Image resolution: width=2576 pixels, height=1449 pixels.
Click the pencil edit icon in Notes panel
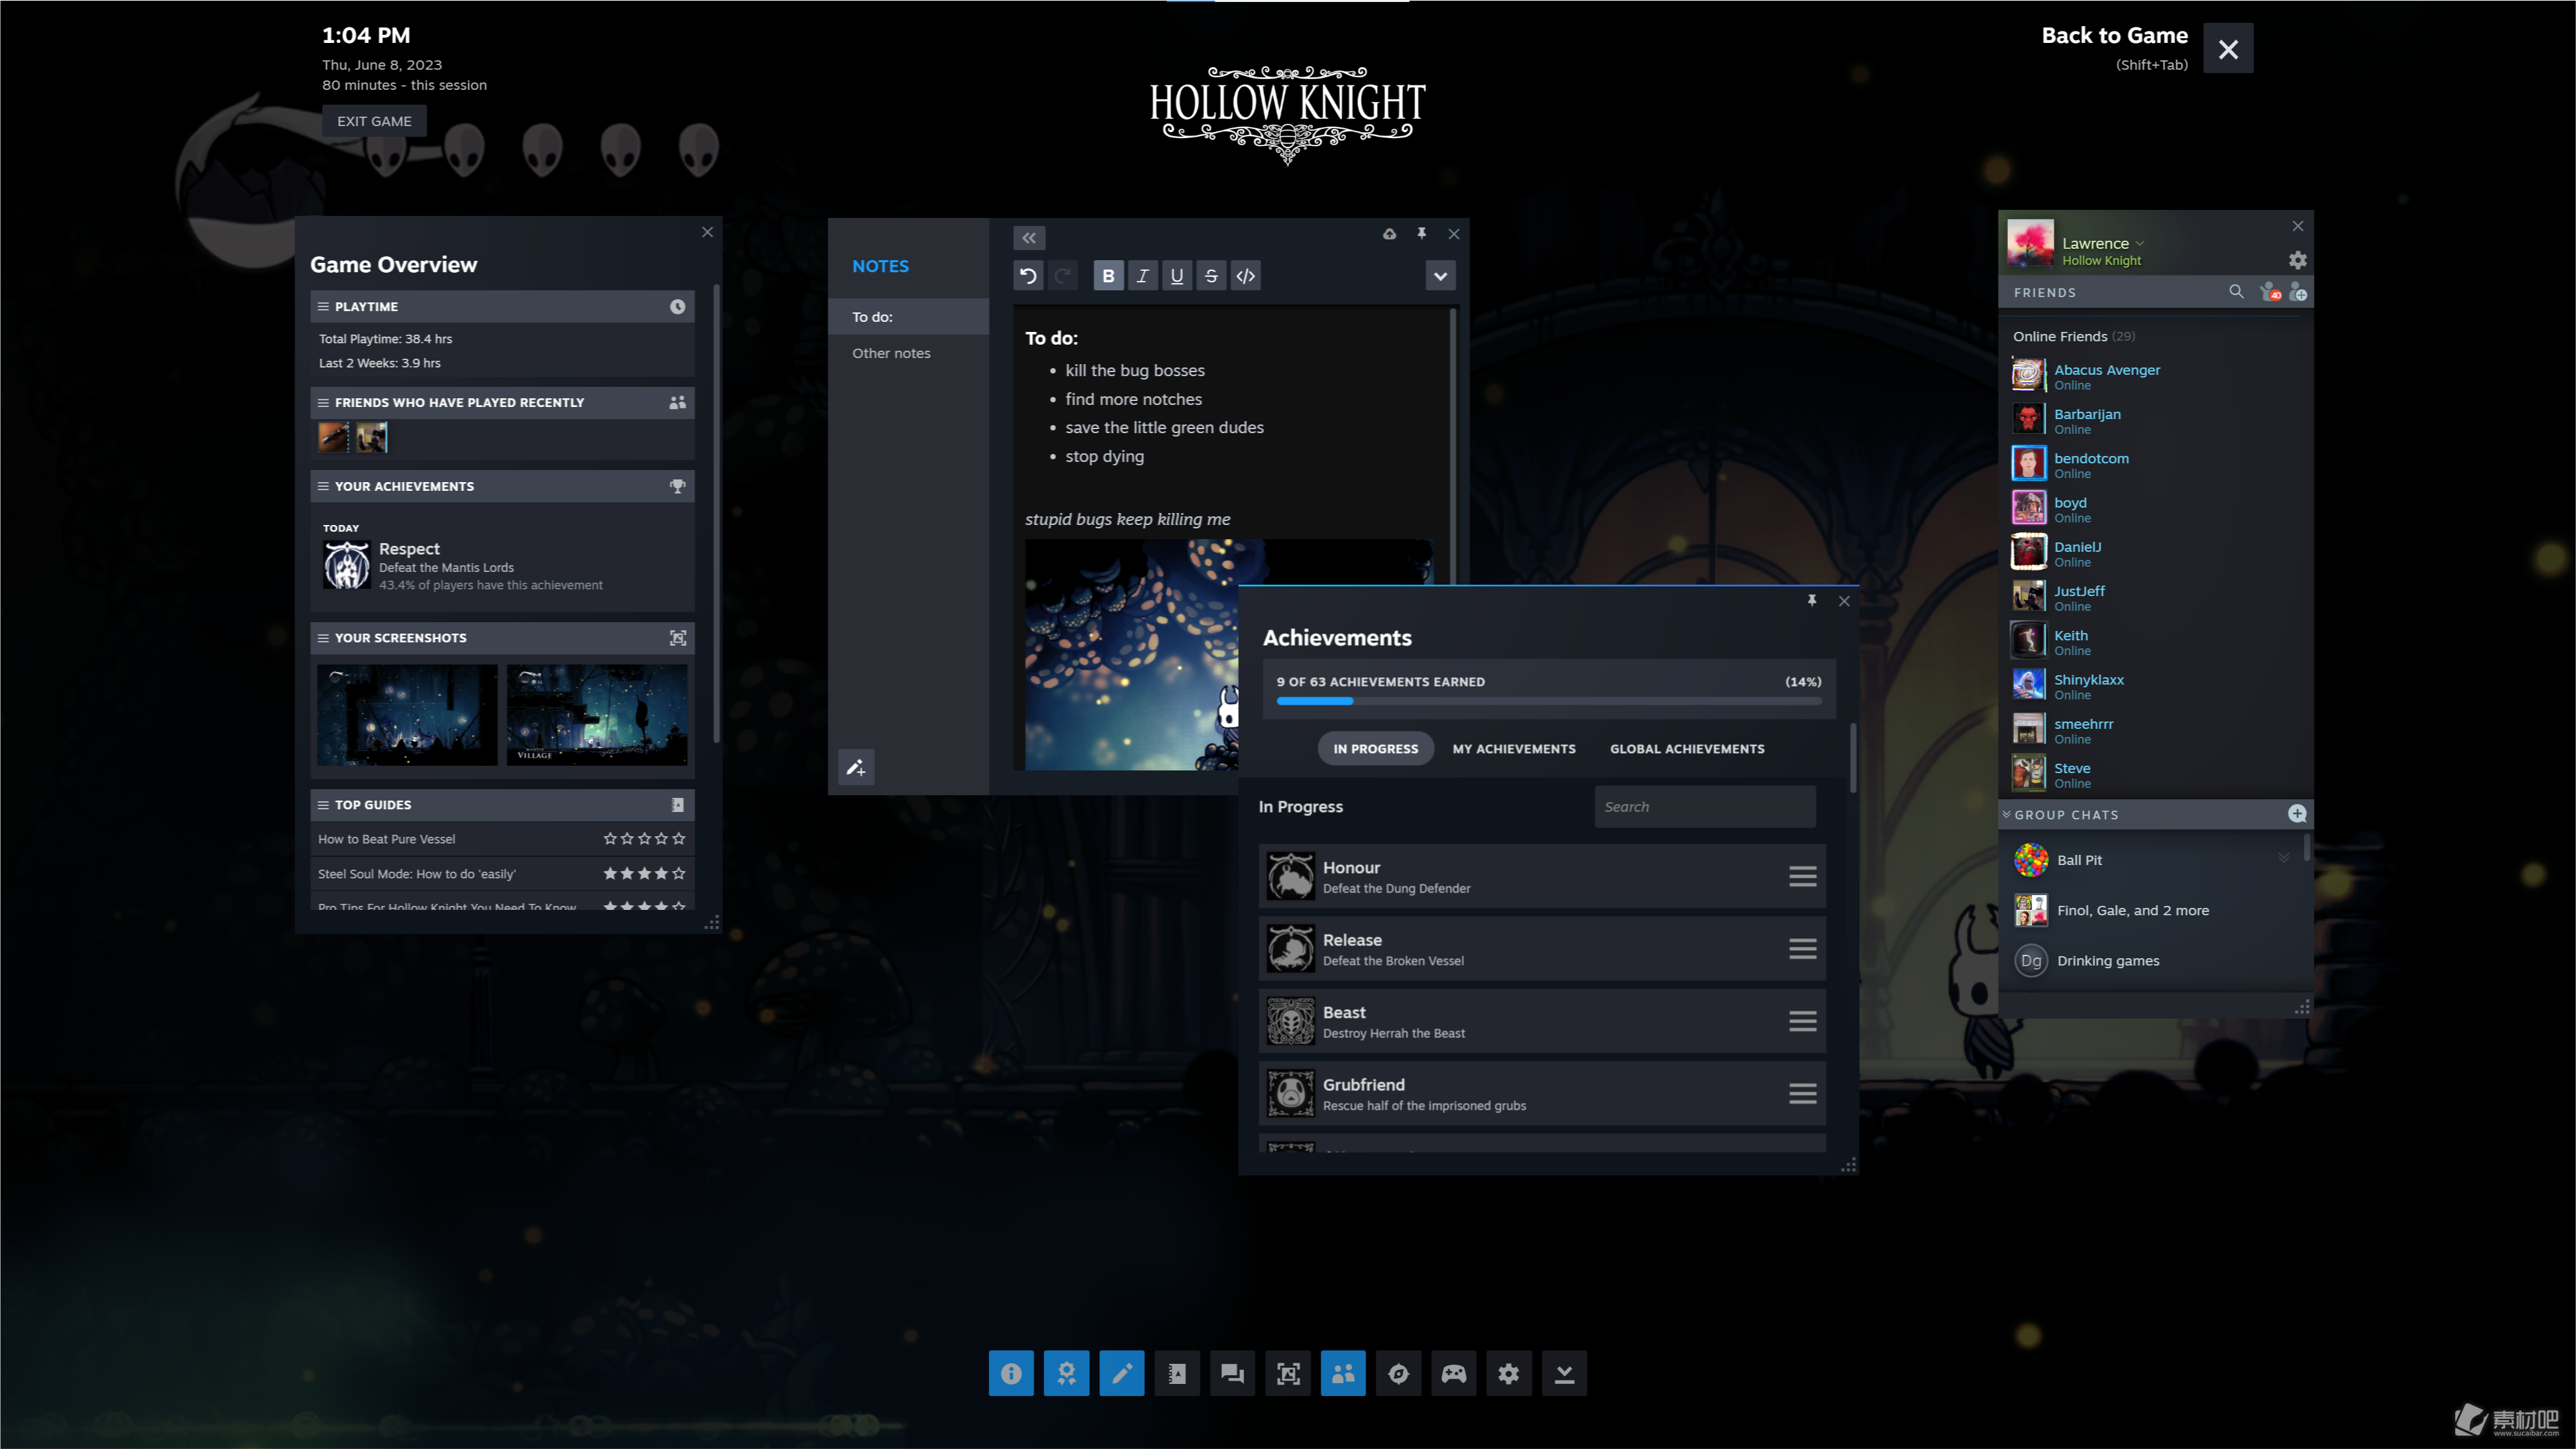(x=856, y=766)
